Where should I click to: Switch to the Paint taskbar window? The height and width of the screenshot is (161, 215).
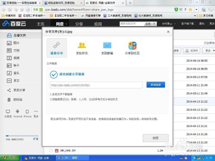[x=72, y=158]
